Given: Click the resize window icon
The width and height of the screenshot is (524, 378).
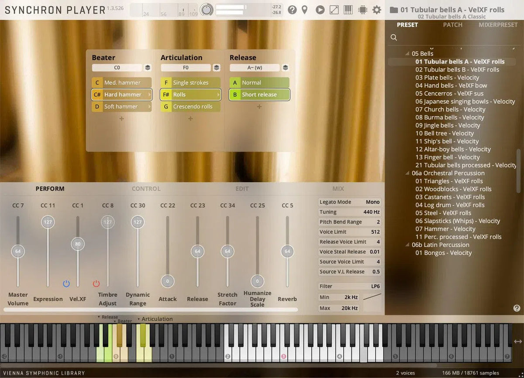Looking at the screenshot, I should (x=334, y=10).
